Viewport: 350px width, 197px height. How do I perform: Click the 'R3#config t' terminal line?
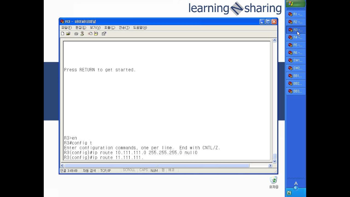(78, 143)
